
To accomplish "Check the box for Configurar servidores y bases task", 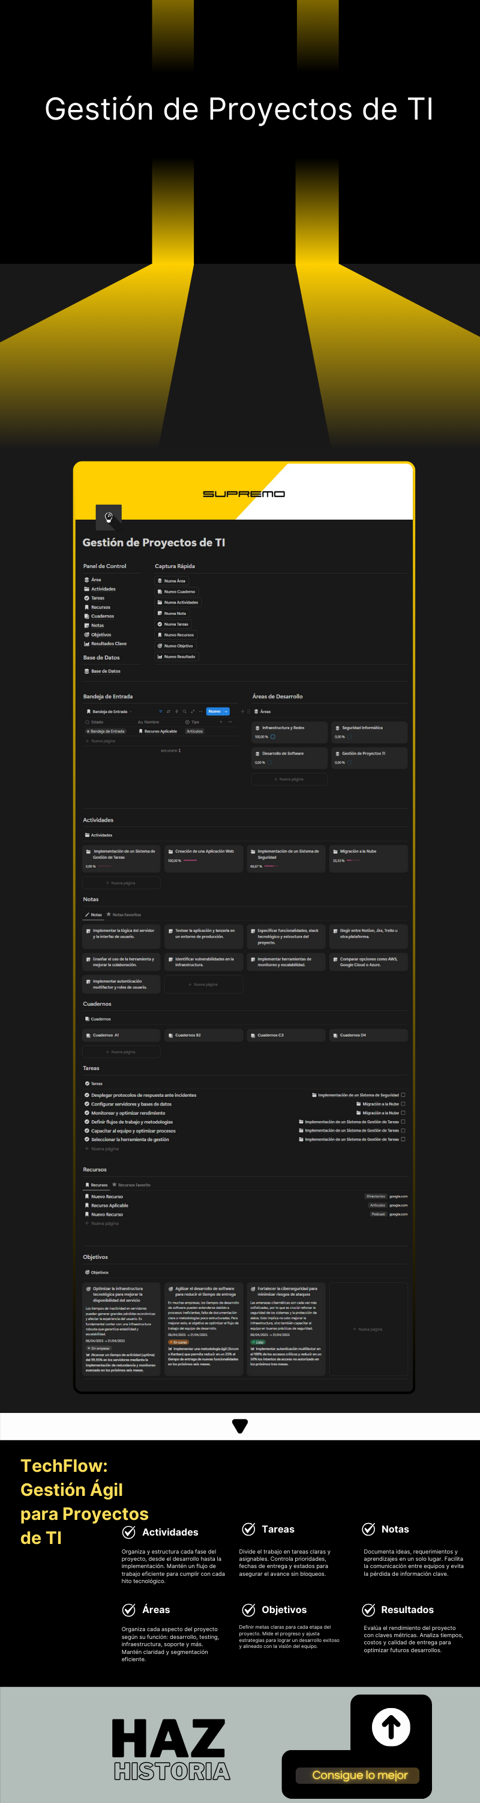I will click(x=403, y=1104).
